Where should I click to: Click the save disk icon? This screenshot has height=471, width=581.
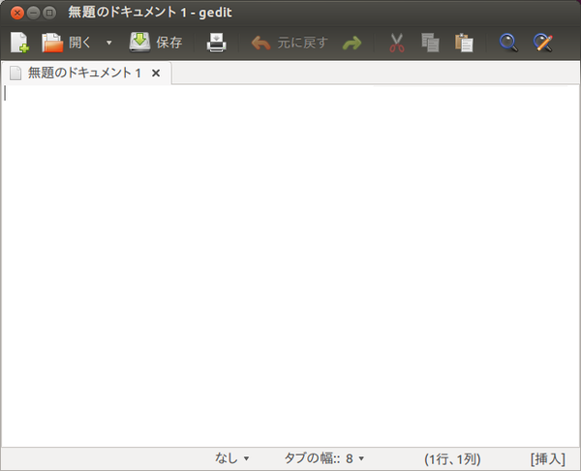click(139, 43)
